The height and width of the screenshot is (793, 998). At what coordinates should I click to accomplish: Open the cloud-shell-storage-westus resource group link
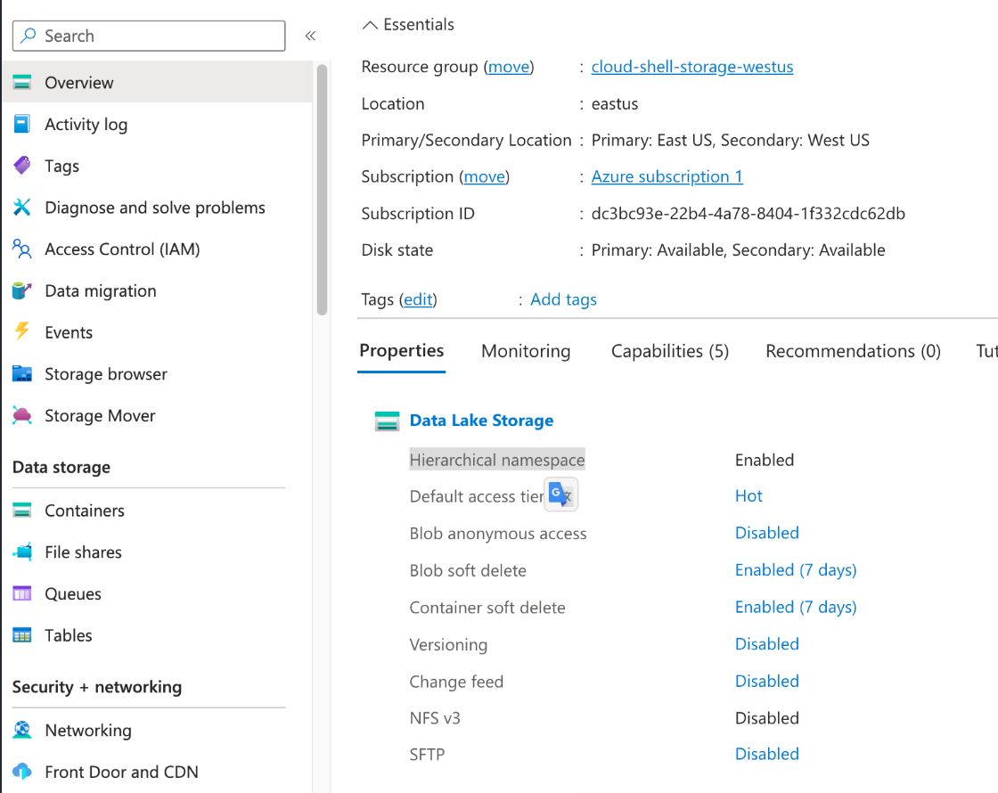(x=691, y=67)
